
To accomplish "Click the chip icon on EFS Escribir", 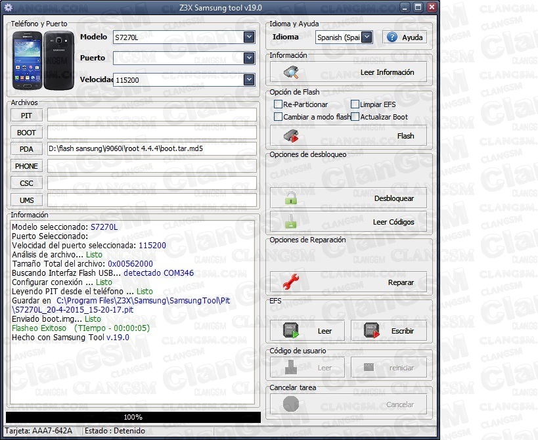I will (x=372, y=330).
